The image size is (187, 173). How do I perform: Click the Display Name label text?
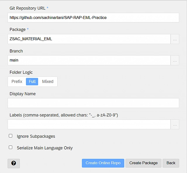pyautogui.click(x=22, y=94)
